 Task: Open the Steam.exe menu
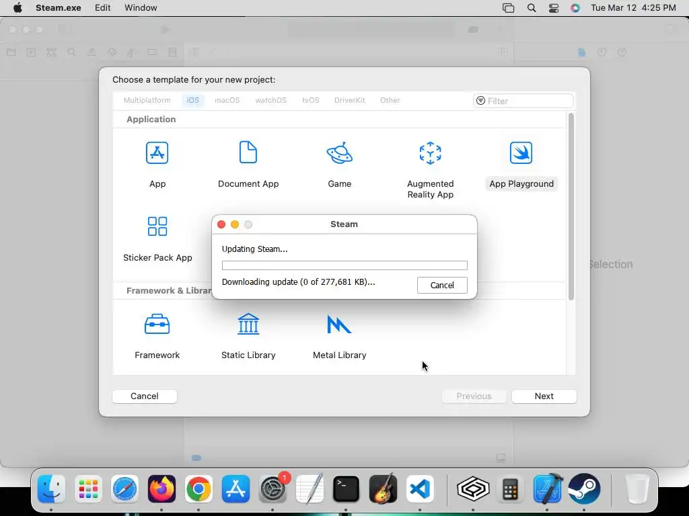[59, 8]
